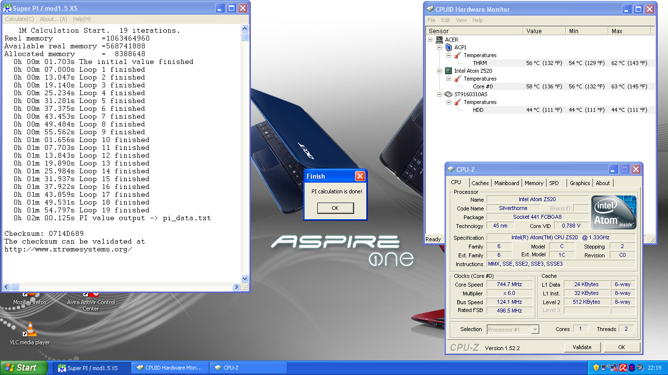Collapse the ACER tree node
This screenshot has width=668, height=375.
(430, 40)
